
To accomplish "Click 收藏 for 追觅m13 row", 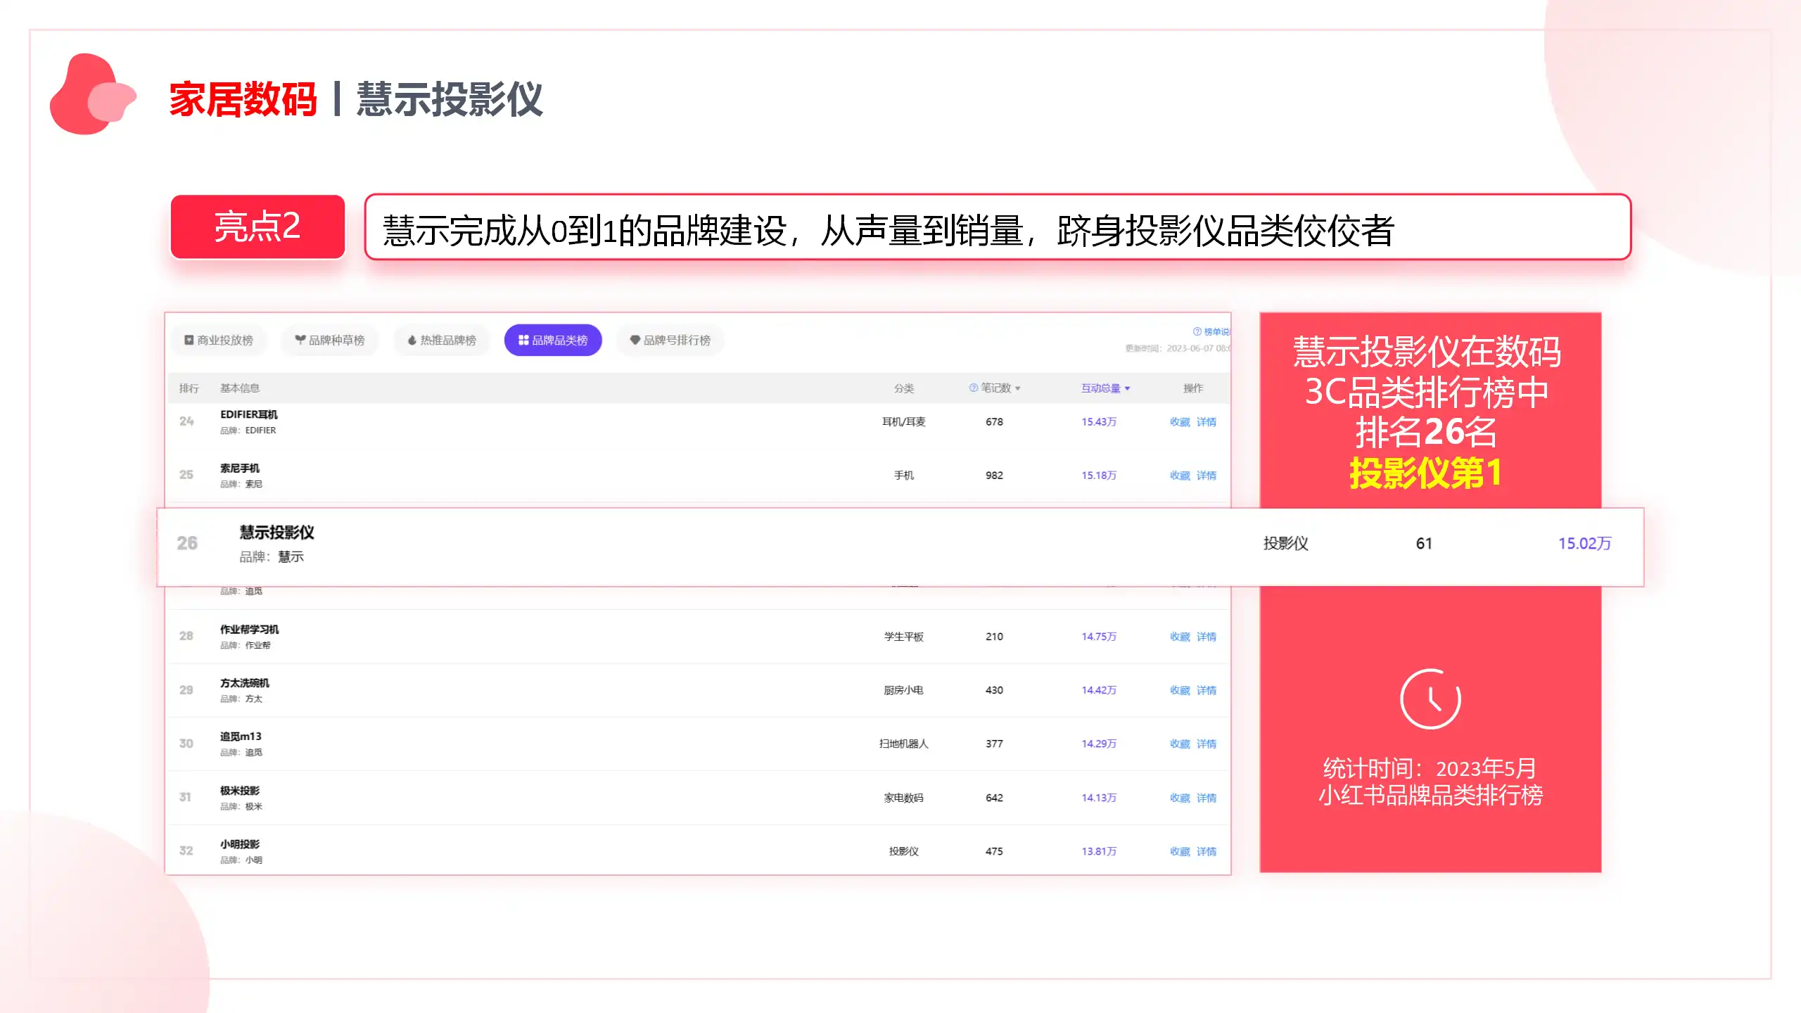I will pyautogui.click(x=1180, y=744).
